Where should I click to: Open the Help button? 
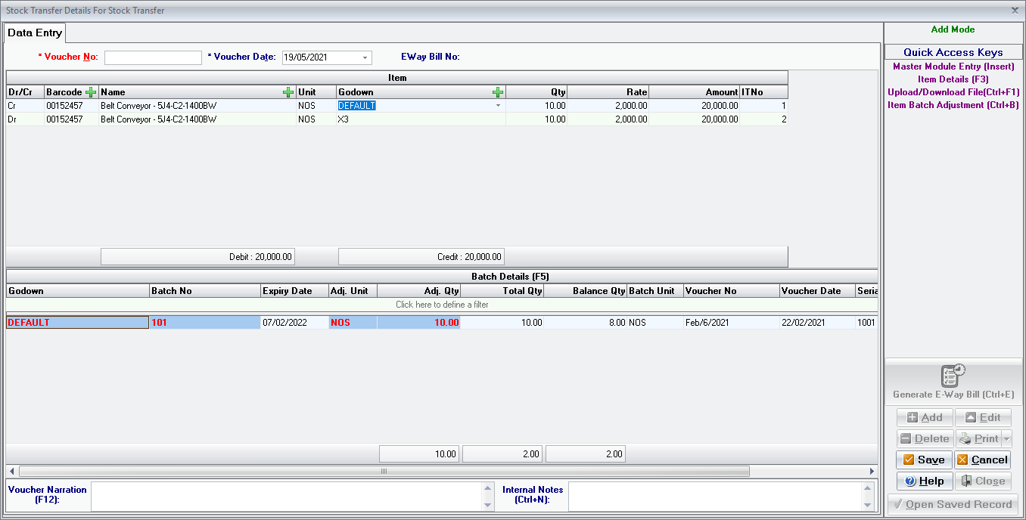(x=924, y=481)
